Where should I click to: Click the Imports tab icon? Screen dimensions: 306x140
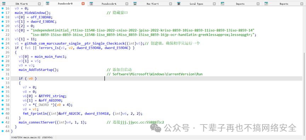tap(223, 4)
